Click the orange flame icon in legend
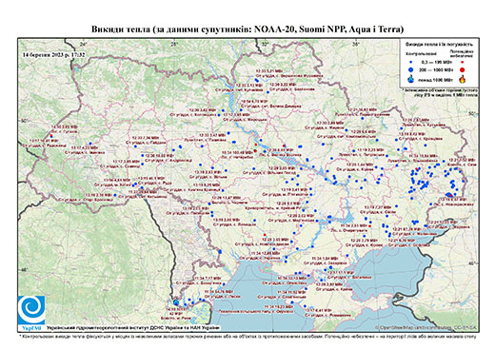The width and height of the screenshot is (495, 350). tap(462, 79)
